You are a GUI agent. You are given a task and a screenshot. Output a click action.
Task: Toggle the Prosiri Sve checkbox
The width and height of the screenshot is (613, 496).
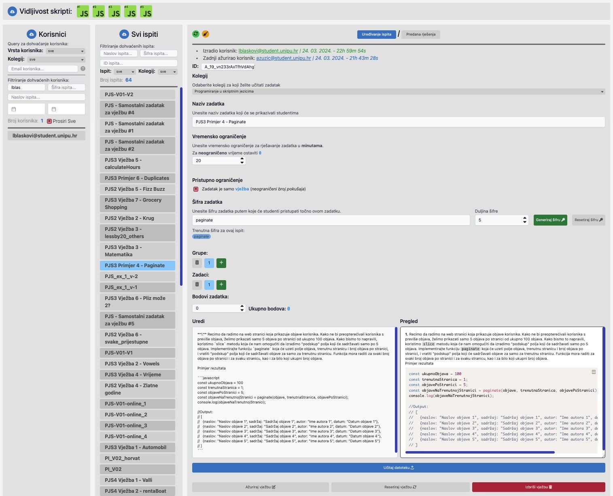[49, 121]
